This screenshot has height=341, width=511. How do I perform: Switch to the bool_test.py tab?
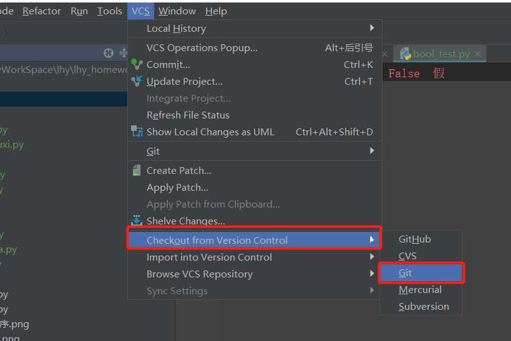click(x=440, y=54)
